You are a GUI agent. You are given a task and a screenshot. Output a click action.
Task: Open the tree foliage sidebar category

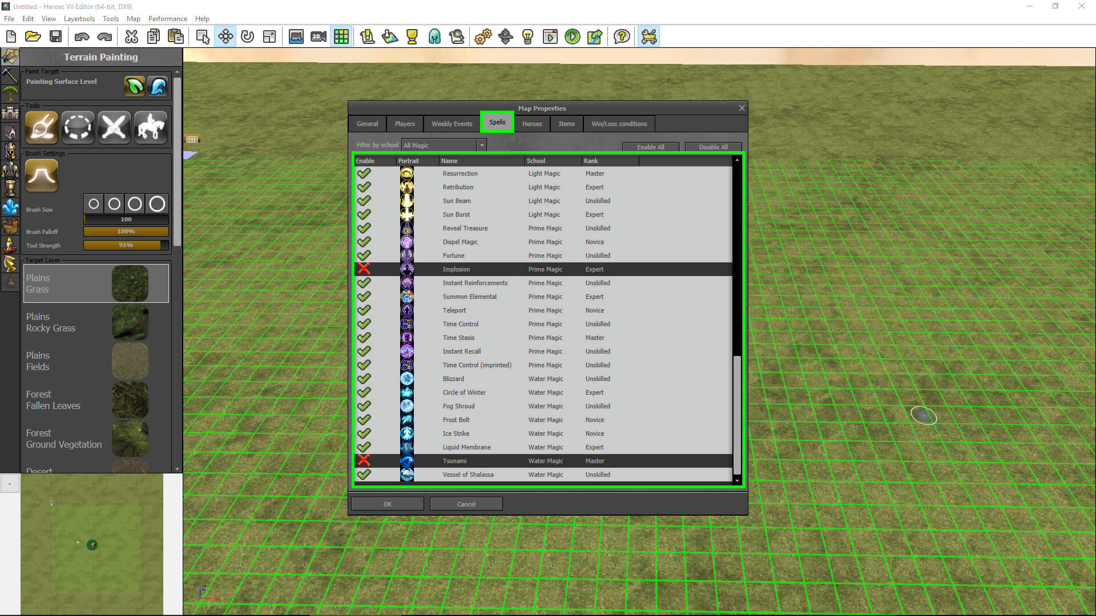pyautogui.click(x=10, y=94)
